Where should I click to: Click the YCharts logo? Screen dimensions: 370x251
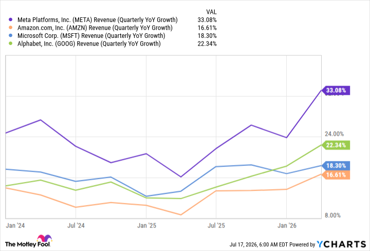(341, 244)
